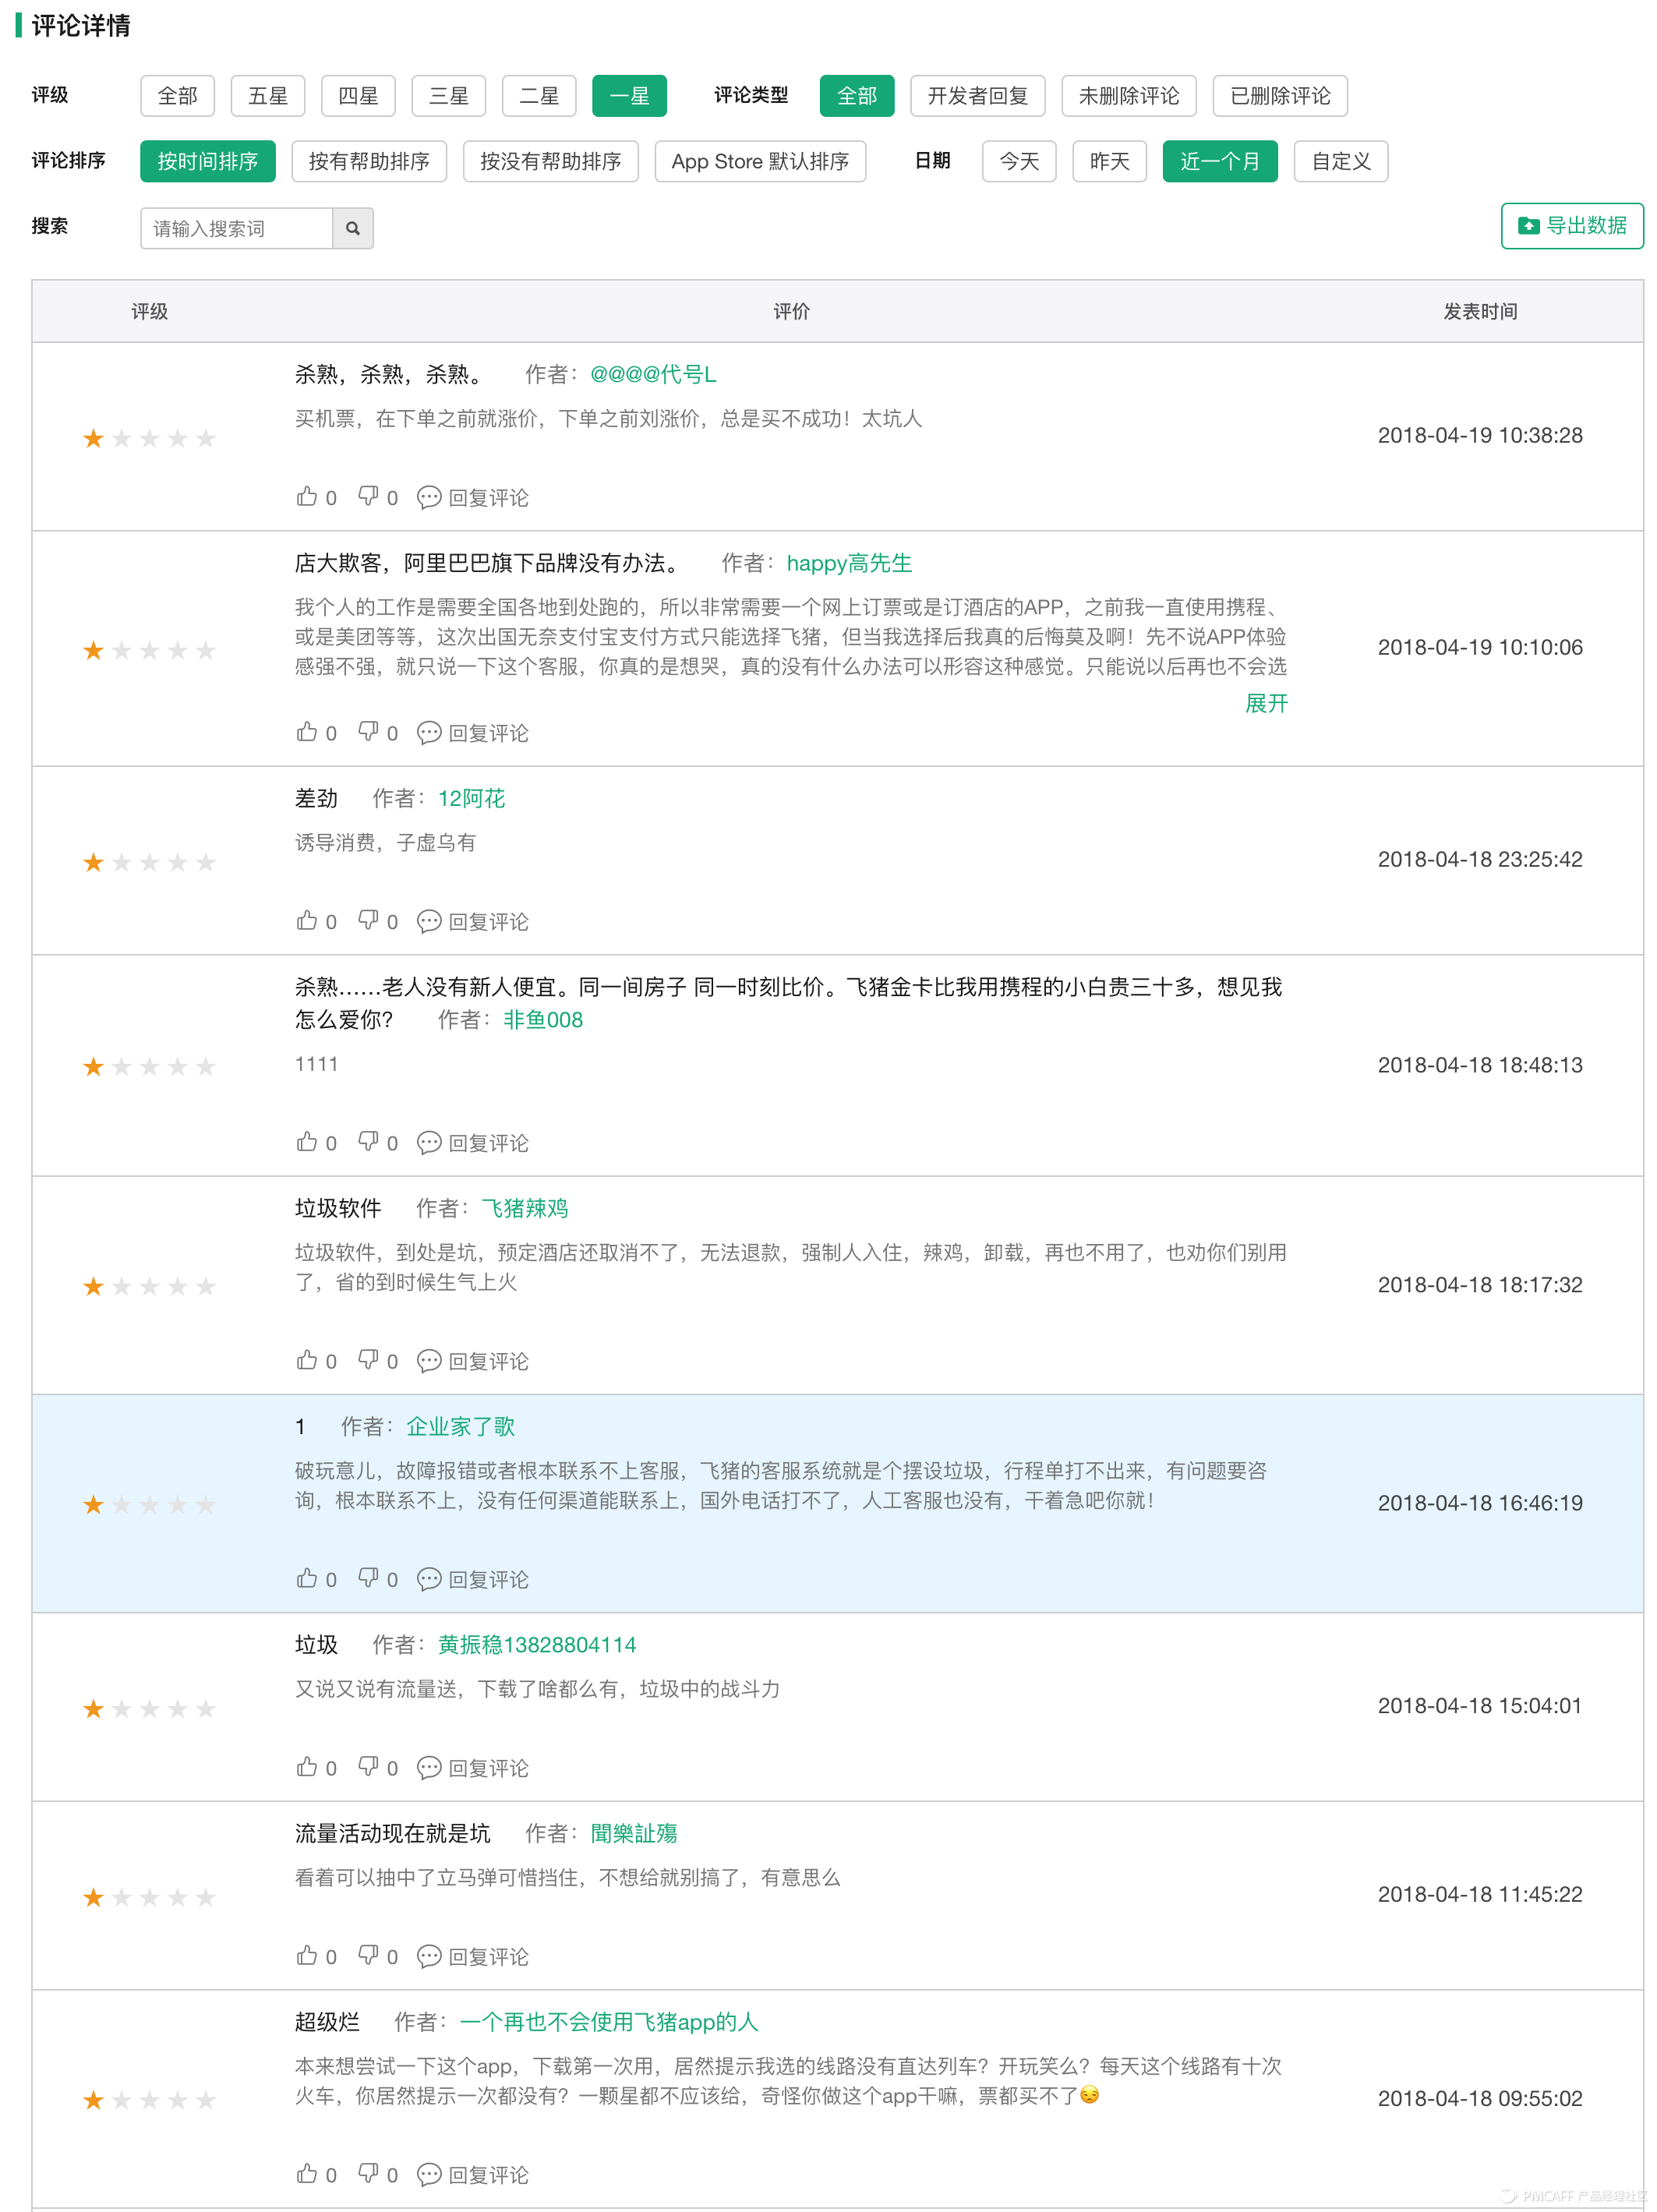This screenshot has width=1657, height=2212.
Task: Open author profile 聞樂訨殤
Action: (634, 1833)
